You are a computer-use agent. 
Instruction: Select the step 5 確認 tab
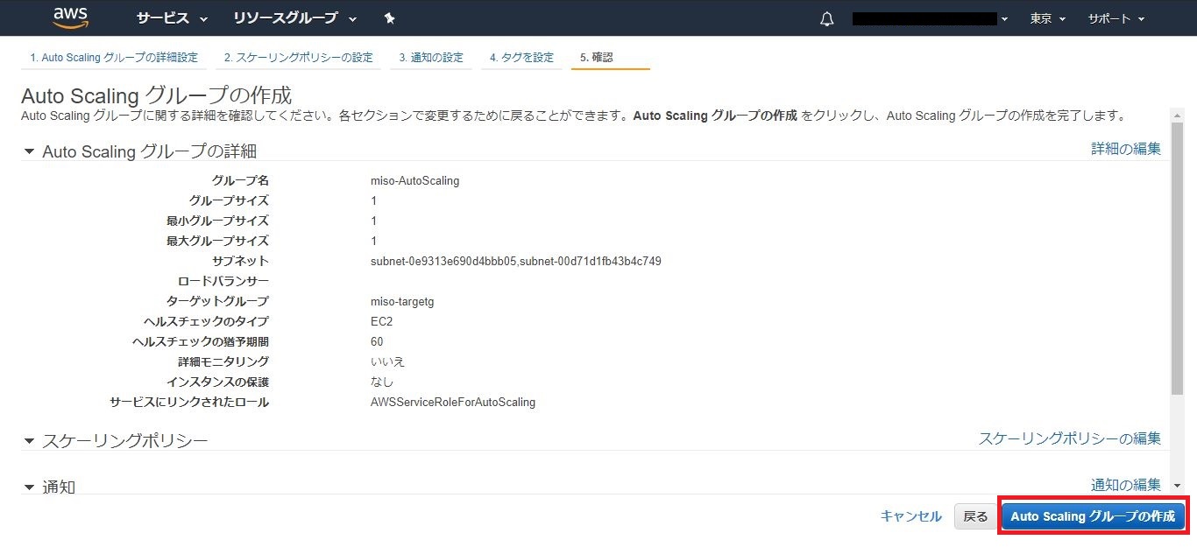pyautogui.click(x=597, y=58)
